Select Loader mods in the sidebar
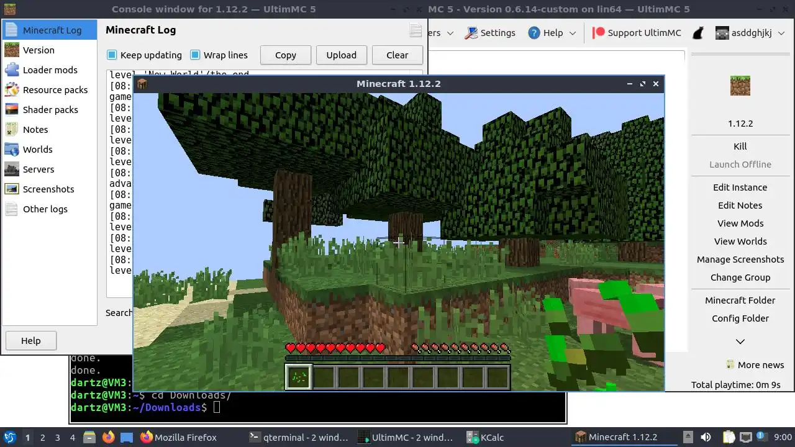Image resolution: width=795 pixels, height=447 pixels. pyautogui.click(x=50, y=70)
